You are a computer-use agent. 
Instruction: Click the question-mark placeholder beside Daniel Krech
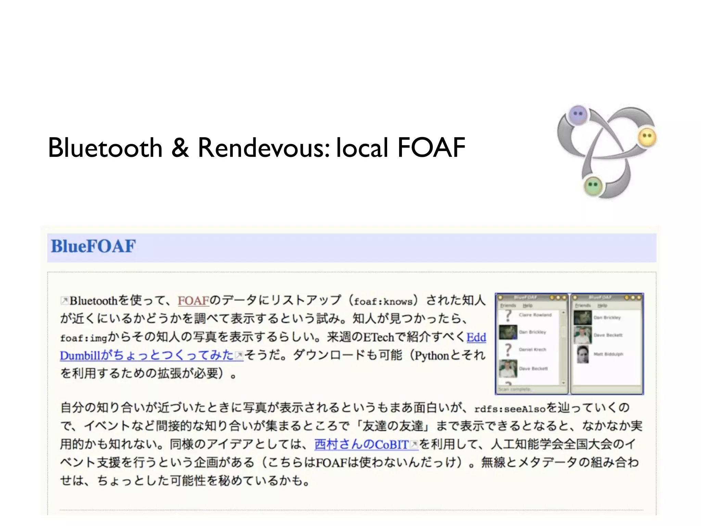tap(508, 350)
